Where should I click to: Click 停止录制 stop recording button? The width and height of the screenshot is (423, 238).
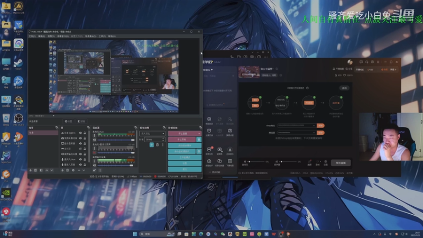tap(182, 139)
